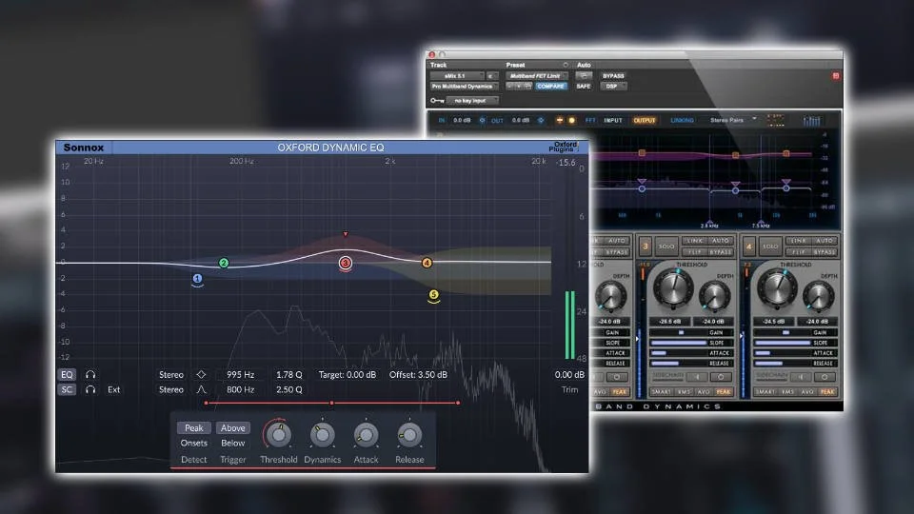Select green EQ band node 2
The width and height of the screenshot is (914, 514).
click(223, 263)
